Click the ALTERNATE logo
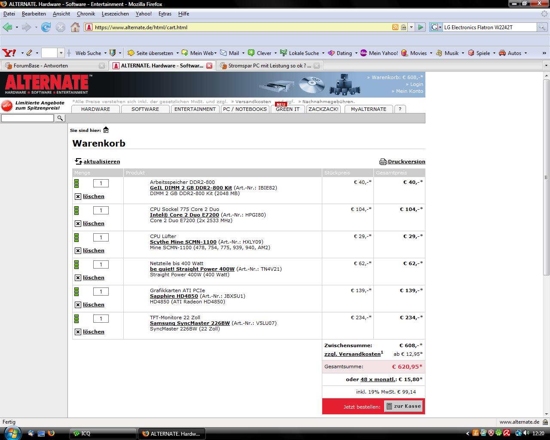The image size is (550, 440). [47, 84]
